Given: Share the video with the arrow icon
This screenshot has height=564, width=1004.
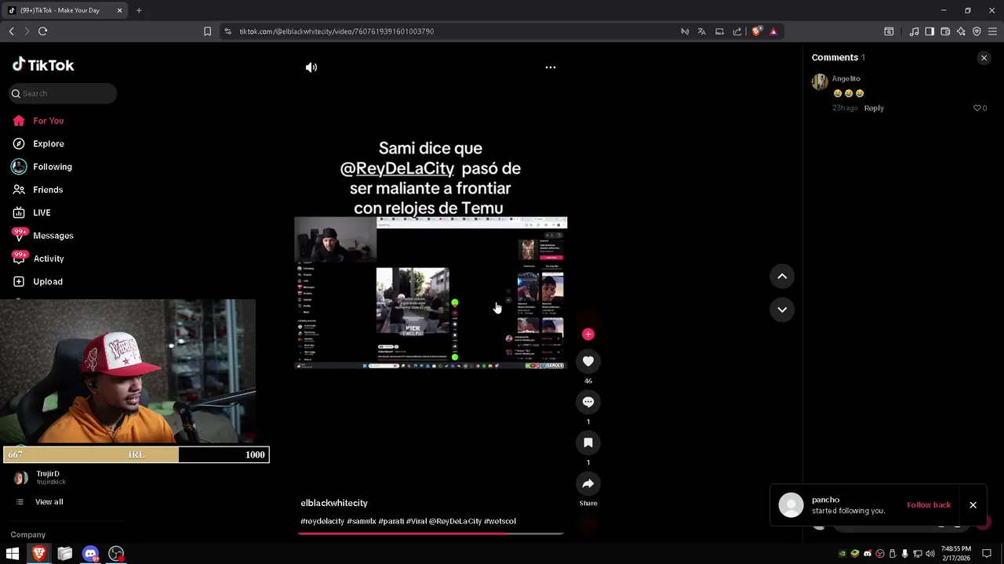Looking at the screenshot, I should 588,483.
